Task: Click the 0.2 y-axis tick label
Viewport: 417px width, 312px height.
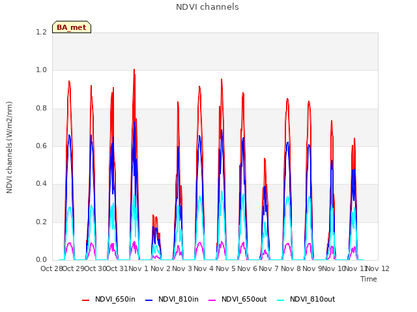Action: click(41, 222)
